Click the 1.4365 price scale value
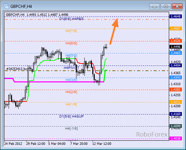The width and height of the screenshot is (186, 150). click(176, 73)
